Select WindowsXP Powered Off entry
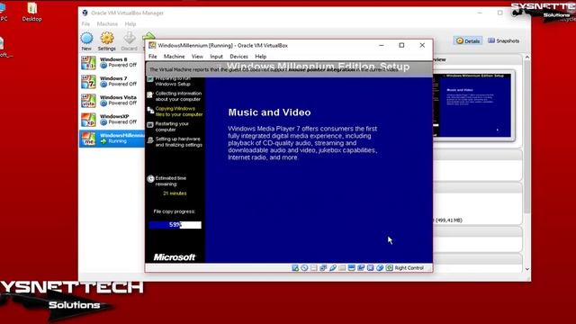576x324 pixels. pyautogui.click(x=112, y=120)
